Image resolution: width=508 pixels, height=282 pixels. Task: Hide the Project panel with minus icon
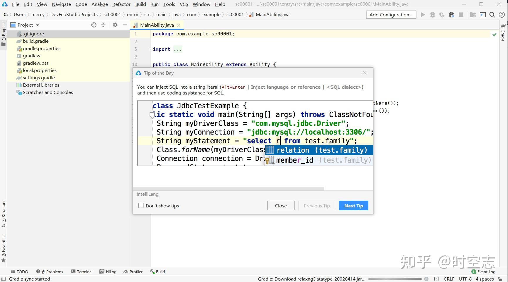pos(125,25)
